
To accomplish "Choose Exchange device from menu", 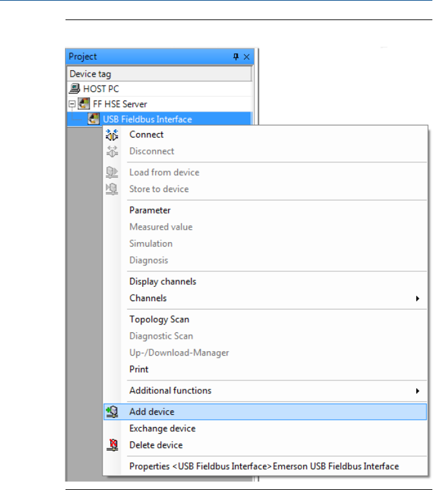I will pos(162,428).
